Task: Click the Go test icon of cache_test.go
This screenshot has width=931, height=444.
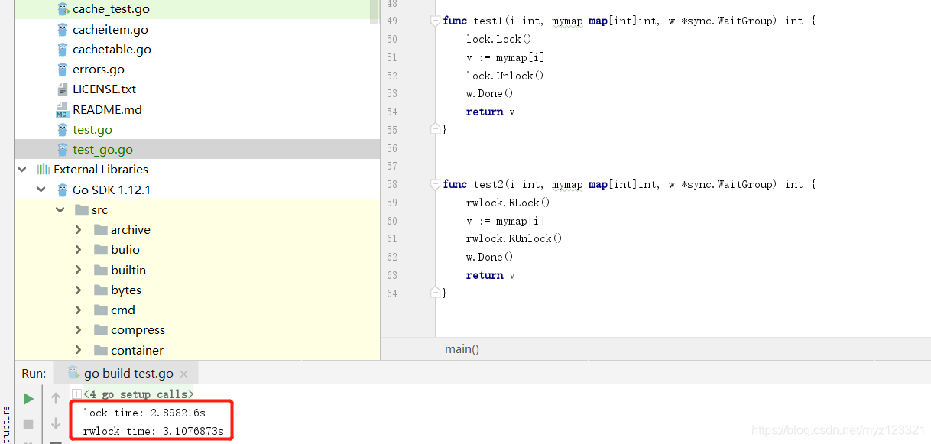Action: pyautogui.click(x=63, y=9)
